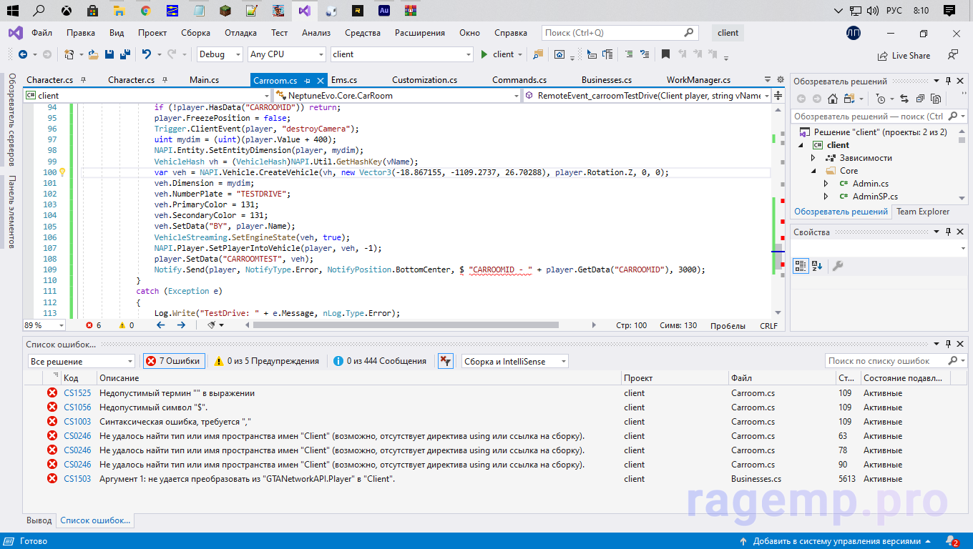Screen dimensions: 973x549
Task: Click the Home icon in Solution Explorer
Action: pyautogui.click(x=833, y=99)
